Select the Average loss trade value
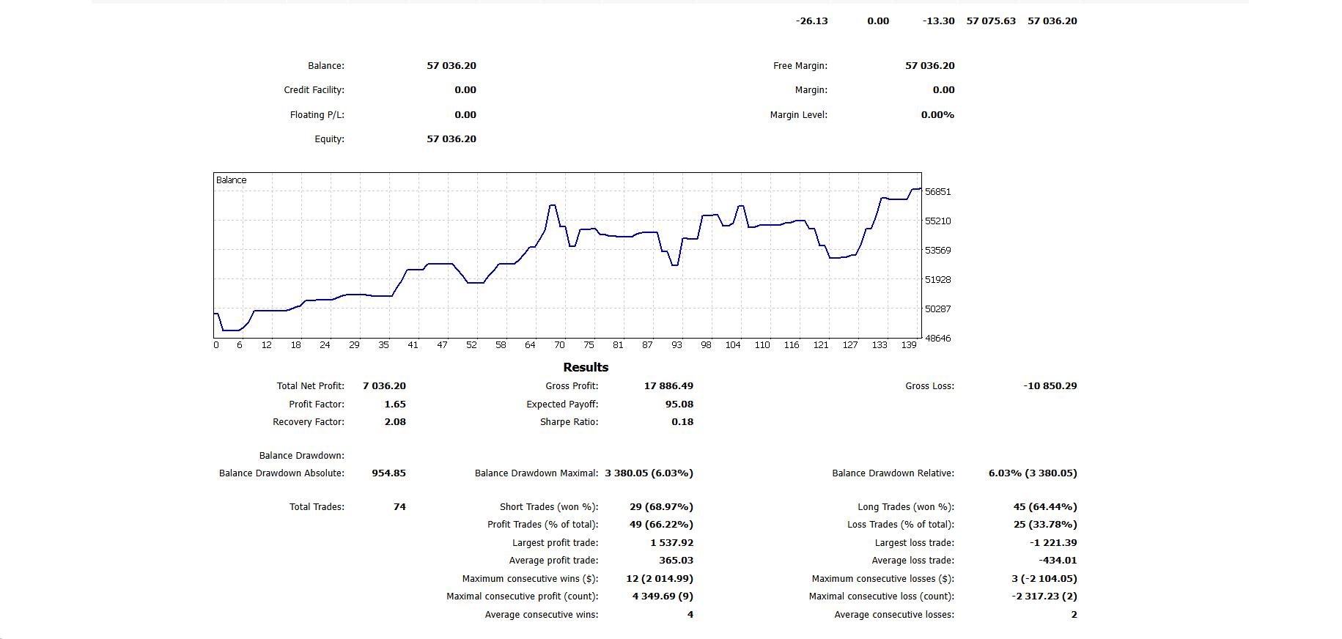This screenshot has width=1342, height=639. [x=1058, y=561]
